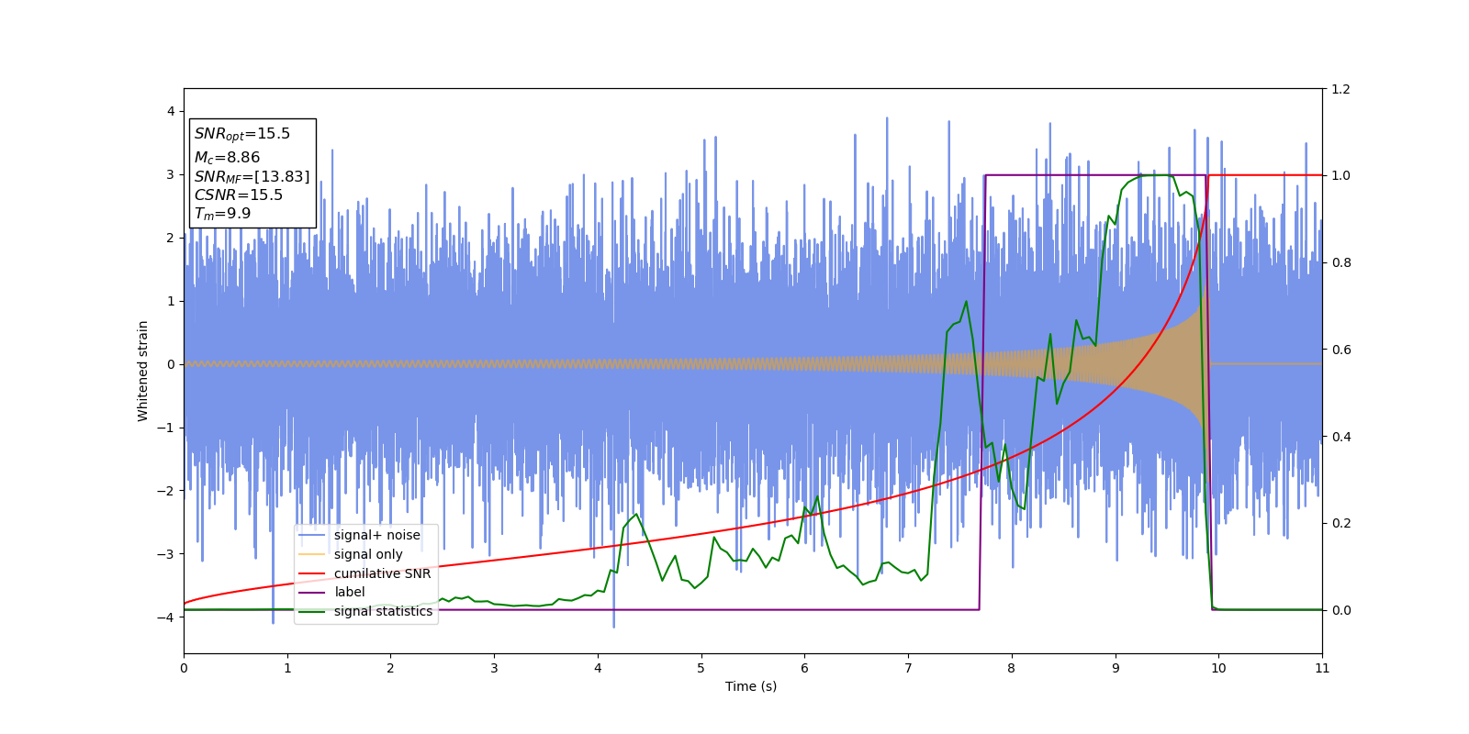Click the 'Time (s)' x-axis label
Screen dimensions: 1469x734
751,686
